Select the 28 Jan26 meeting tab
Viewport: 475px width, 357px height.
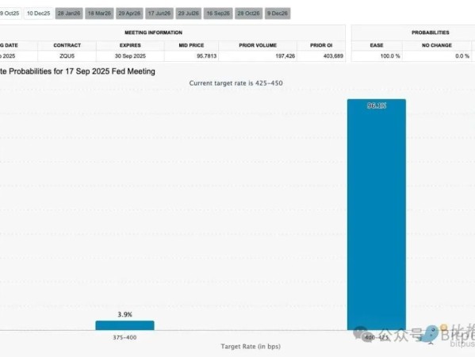tap(69, 13)
